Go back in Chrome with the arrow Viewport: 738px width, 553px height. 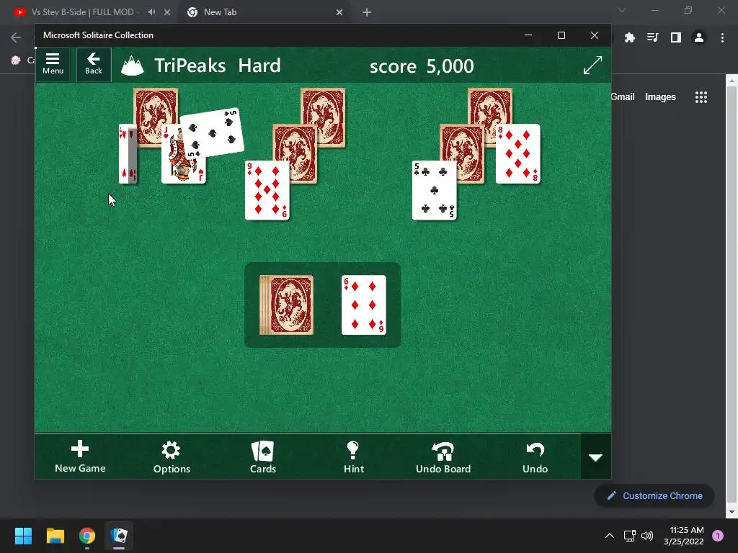[x=16, y=37]
